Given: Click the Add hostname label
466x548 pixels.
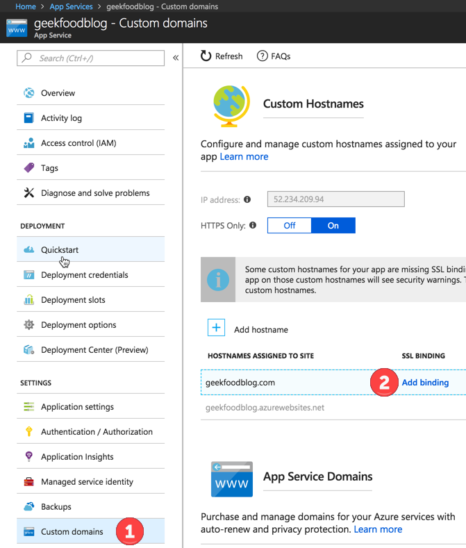Looking at the screenshot, I should 261,330.
